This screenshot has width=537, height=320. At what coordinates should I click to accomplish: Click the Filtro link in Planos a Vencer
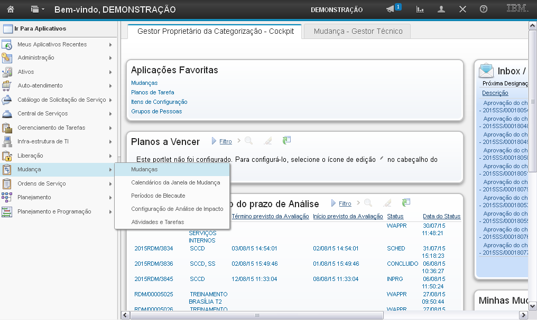pos(226,141)
